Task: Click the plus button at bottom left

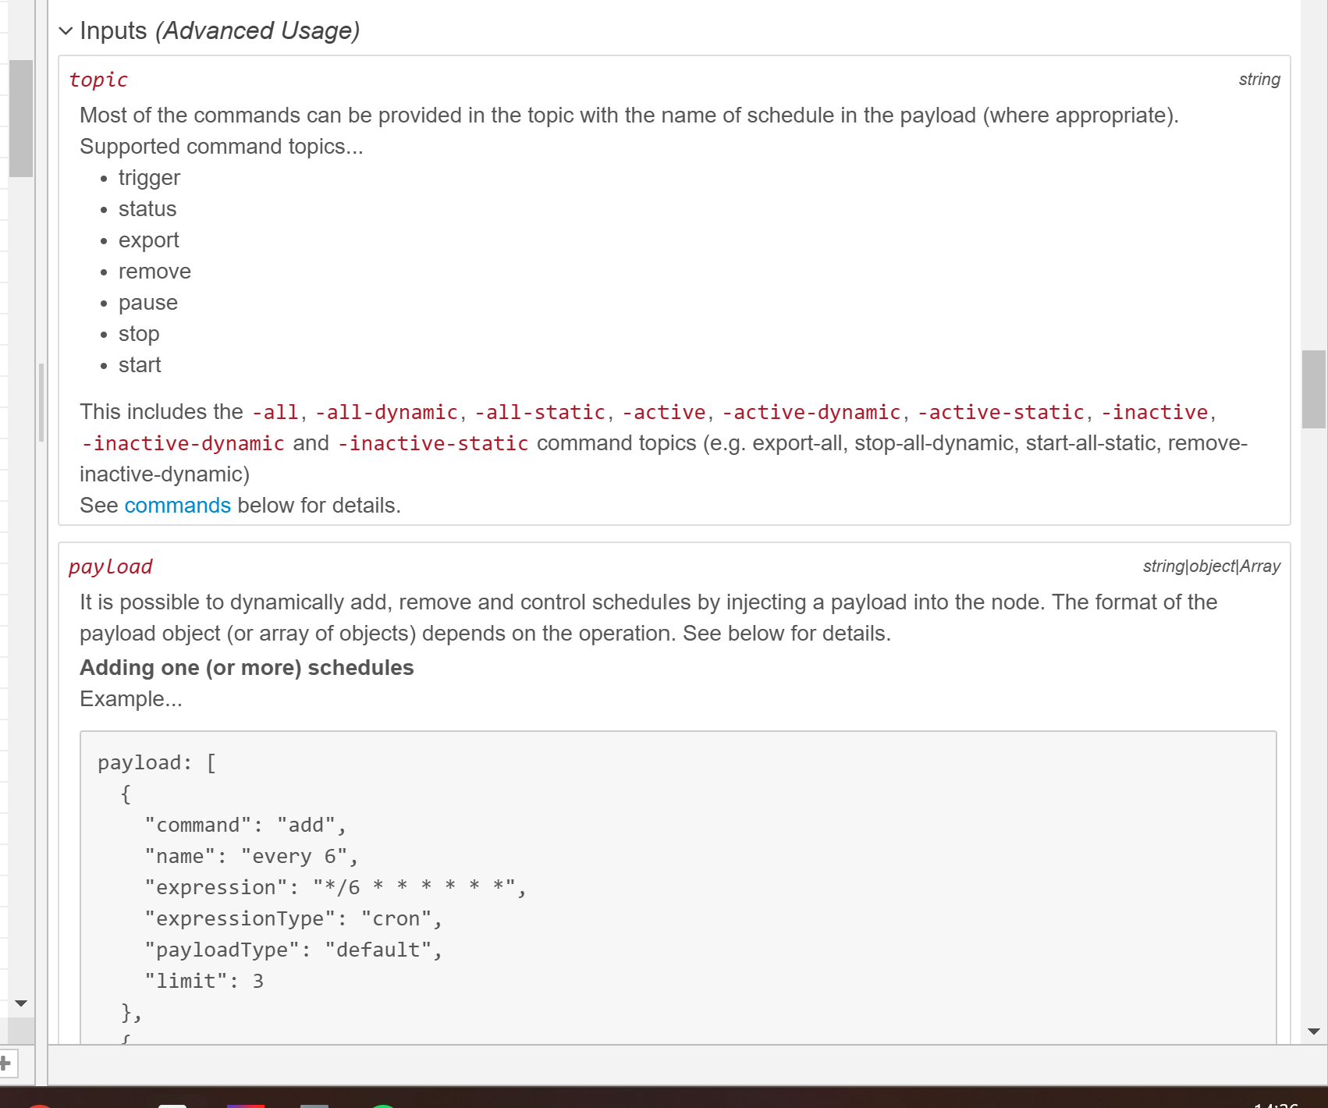Action: point(6,1064)
